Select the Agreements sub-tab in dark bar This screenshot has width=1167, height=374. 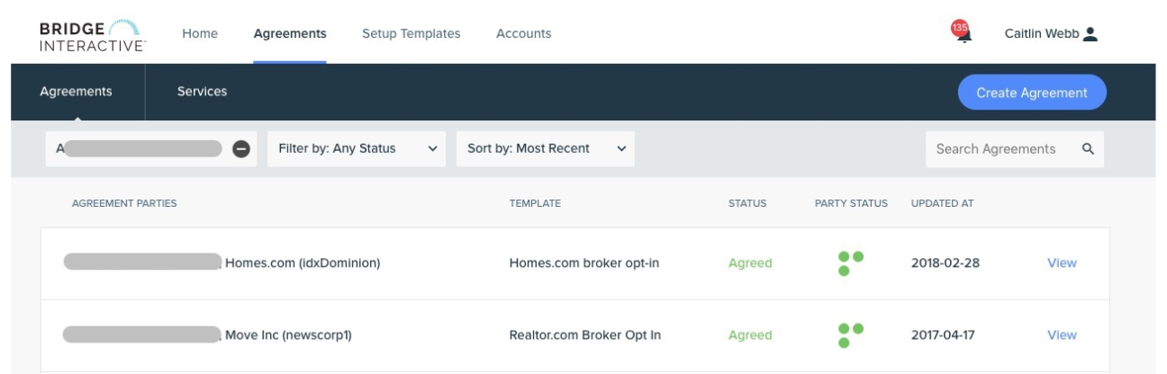[x=77, y=91]
